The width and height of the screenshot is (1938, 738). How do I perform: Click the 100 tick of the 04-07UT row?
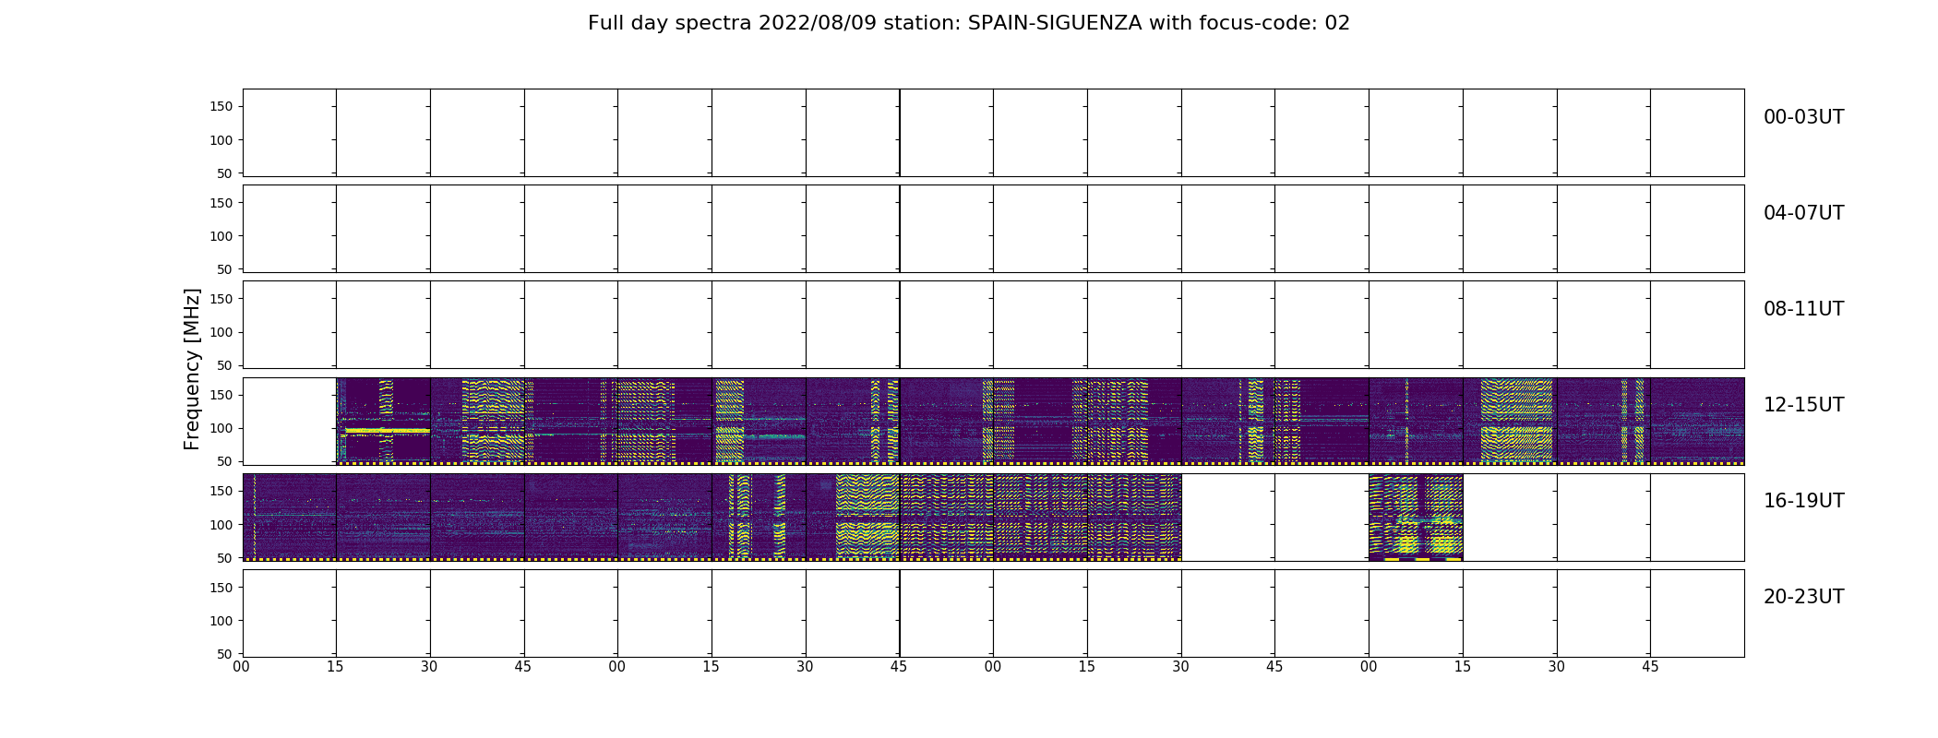(221, 236)
